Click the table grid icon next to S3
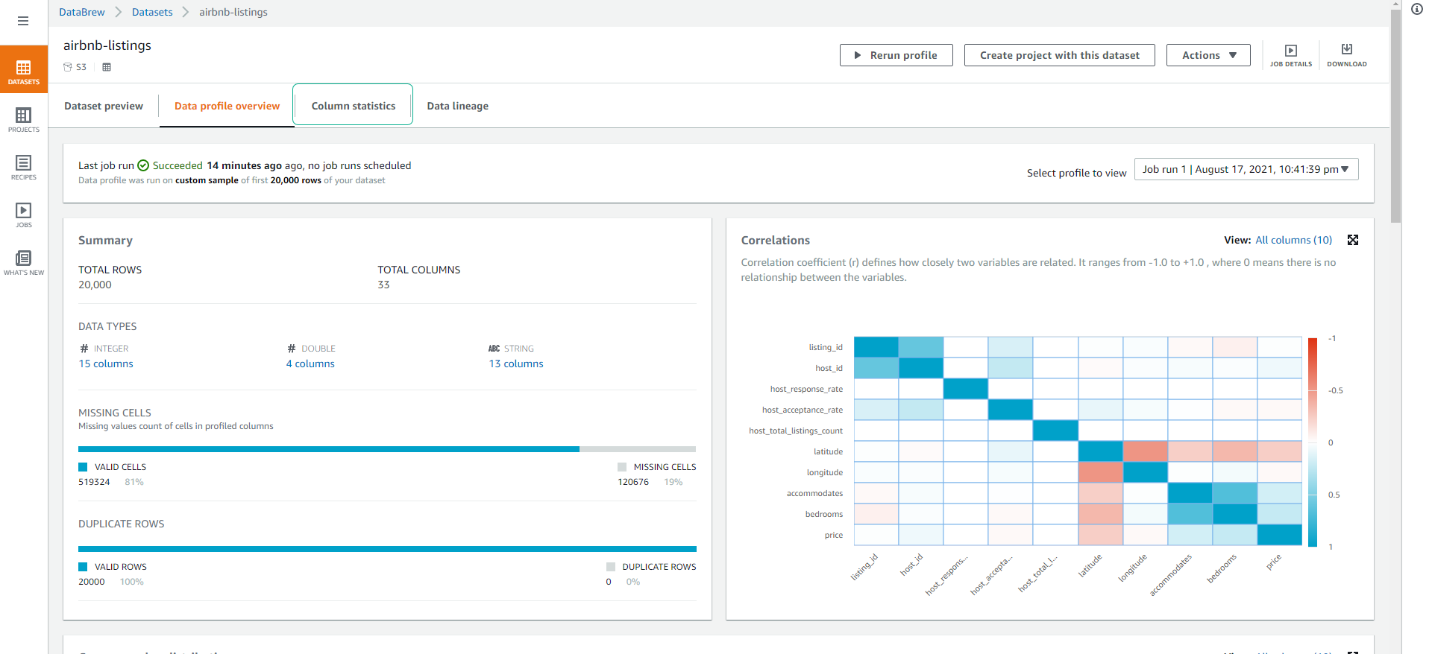 (107, 67)
